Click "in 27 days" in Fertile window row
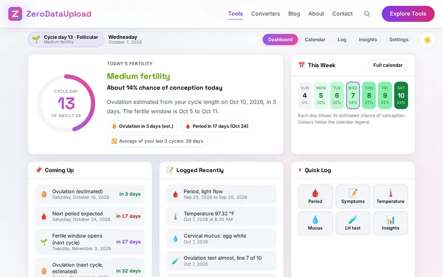 [128, 242]
